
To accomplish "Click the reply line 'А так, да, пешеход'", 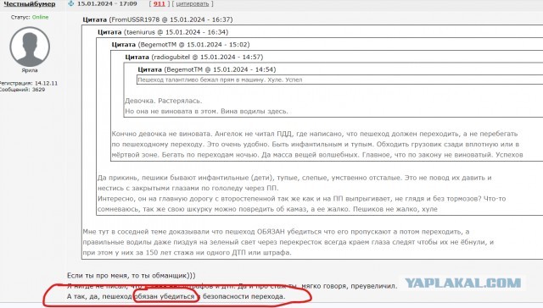I will pyautogui.click(x=176, y=296).
